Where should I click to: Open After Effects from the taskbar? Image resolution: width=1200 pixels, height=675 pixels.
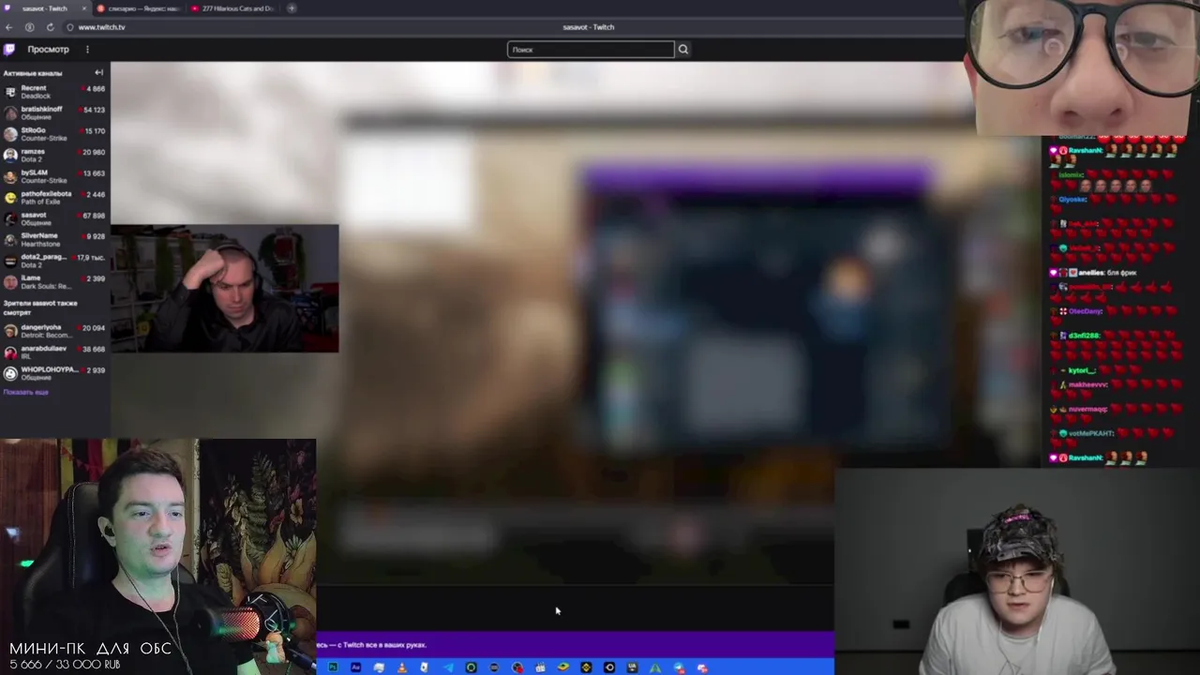point(355,667)
